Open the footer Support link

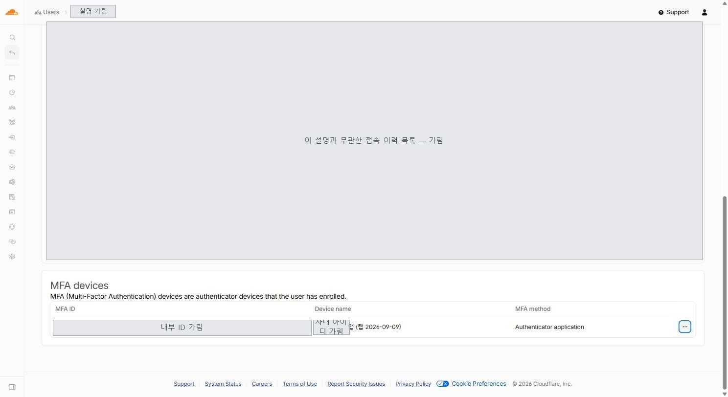click(184, 384)
